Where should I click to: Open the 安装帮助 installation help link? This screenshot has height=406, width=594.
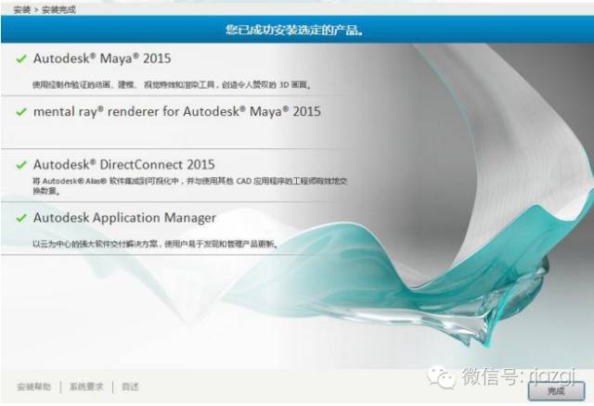[33, 386]
